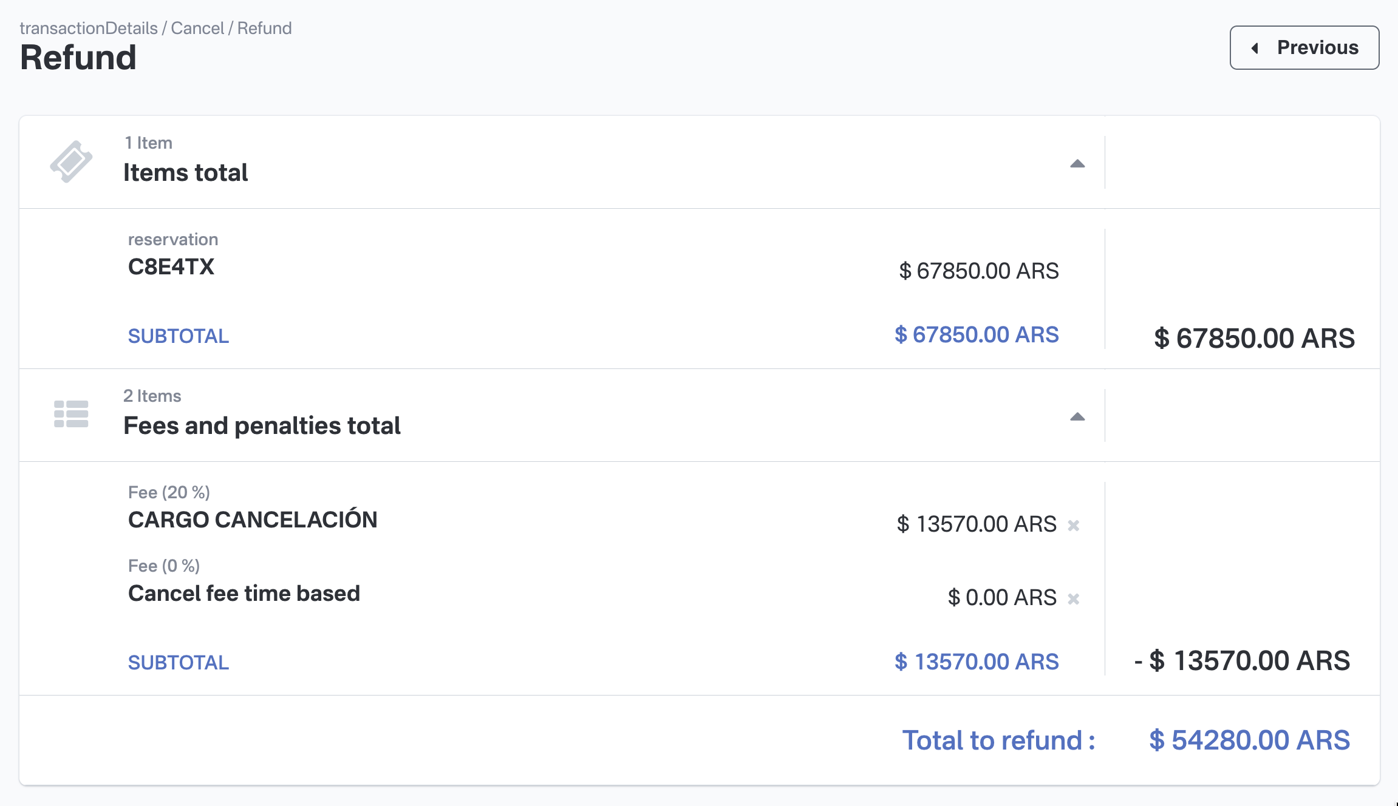Collapse the Items total section
Screen dimensions: 1398x806
1077,163
